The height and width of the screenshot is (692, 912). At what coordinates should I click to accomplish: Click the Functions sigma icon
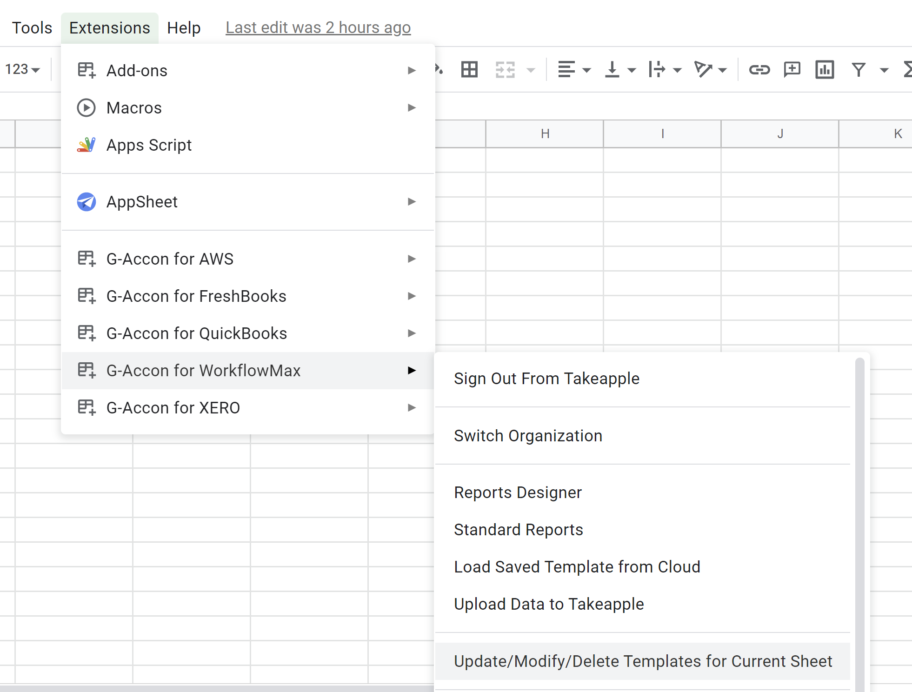pos(907,70)
